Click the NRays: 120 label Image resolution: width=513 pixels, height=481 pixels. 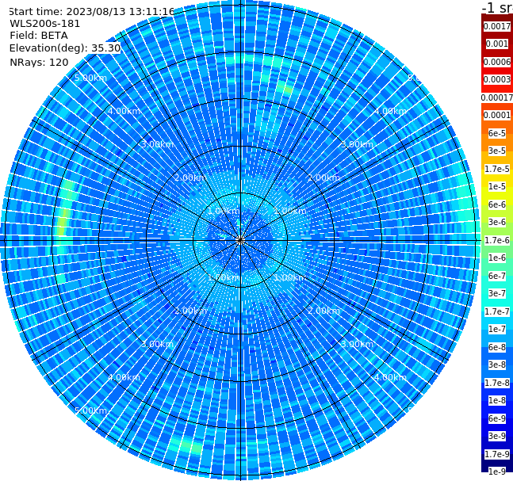[x=40, y=62]
